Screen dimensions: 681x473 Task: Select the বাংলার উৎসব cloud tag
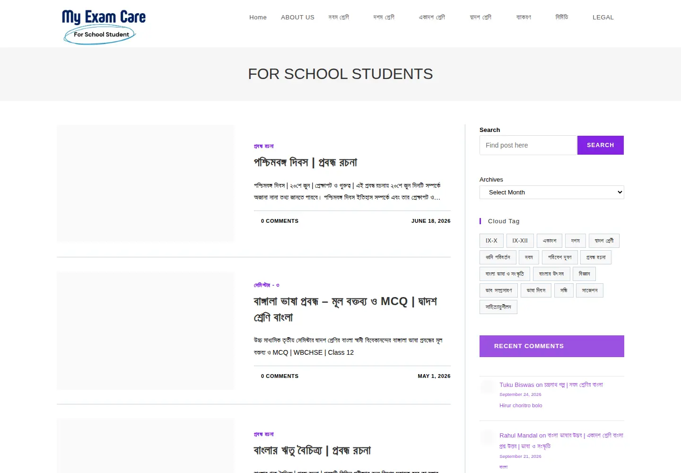click(x=551, y=274)
